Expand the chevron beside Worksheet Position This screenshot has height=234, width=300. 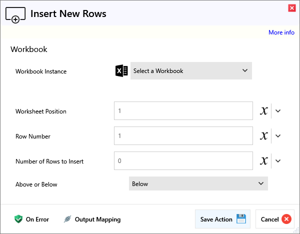click(278, 111)
